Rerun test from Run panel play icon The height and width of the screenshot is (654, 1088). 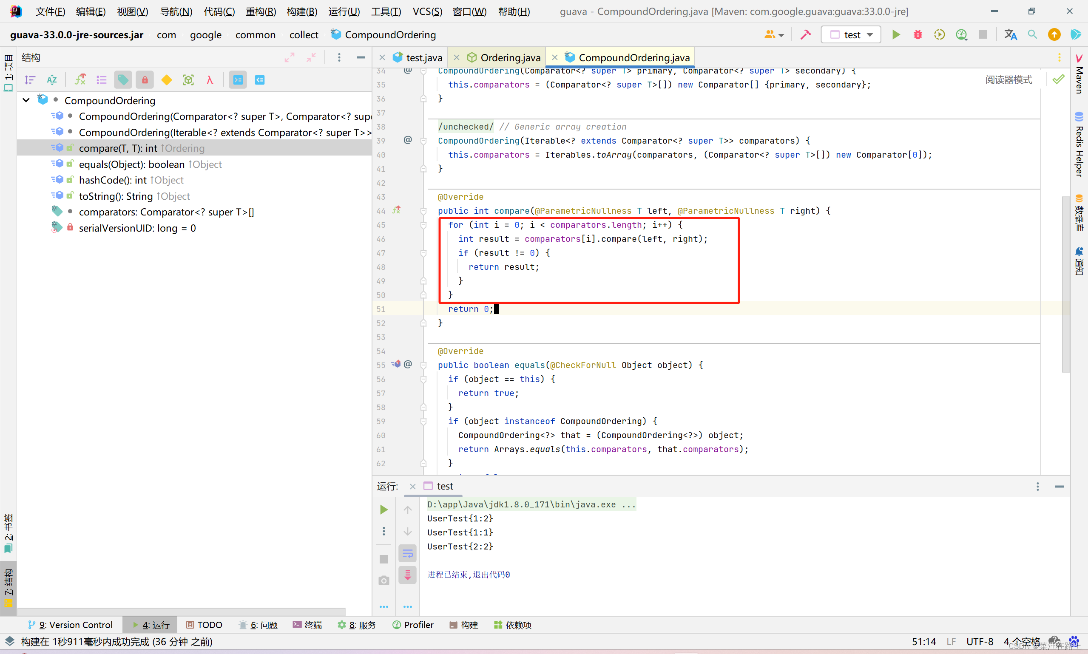click(x=383, y=510)
